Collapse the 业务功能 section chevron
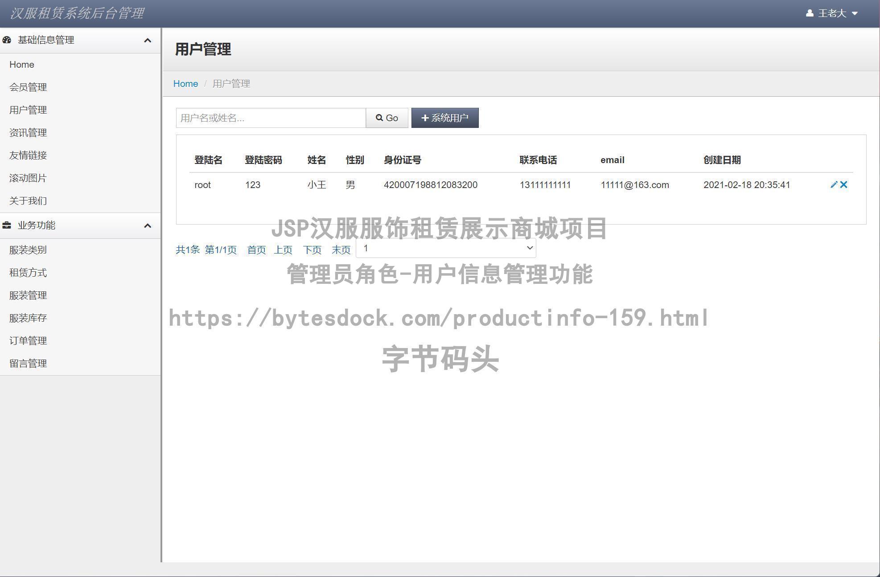The height and width of the screenshot is (577, 880). coord(148,226)
